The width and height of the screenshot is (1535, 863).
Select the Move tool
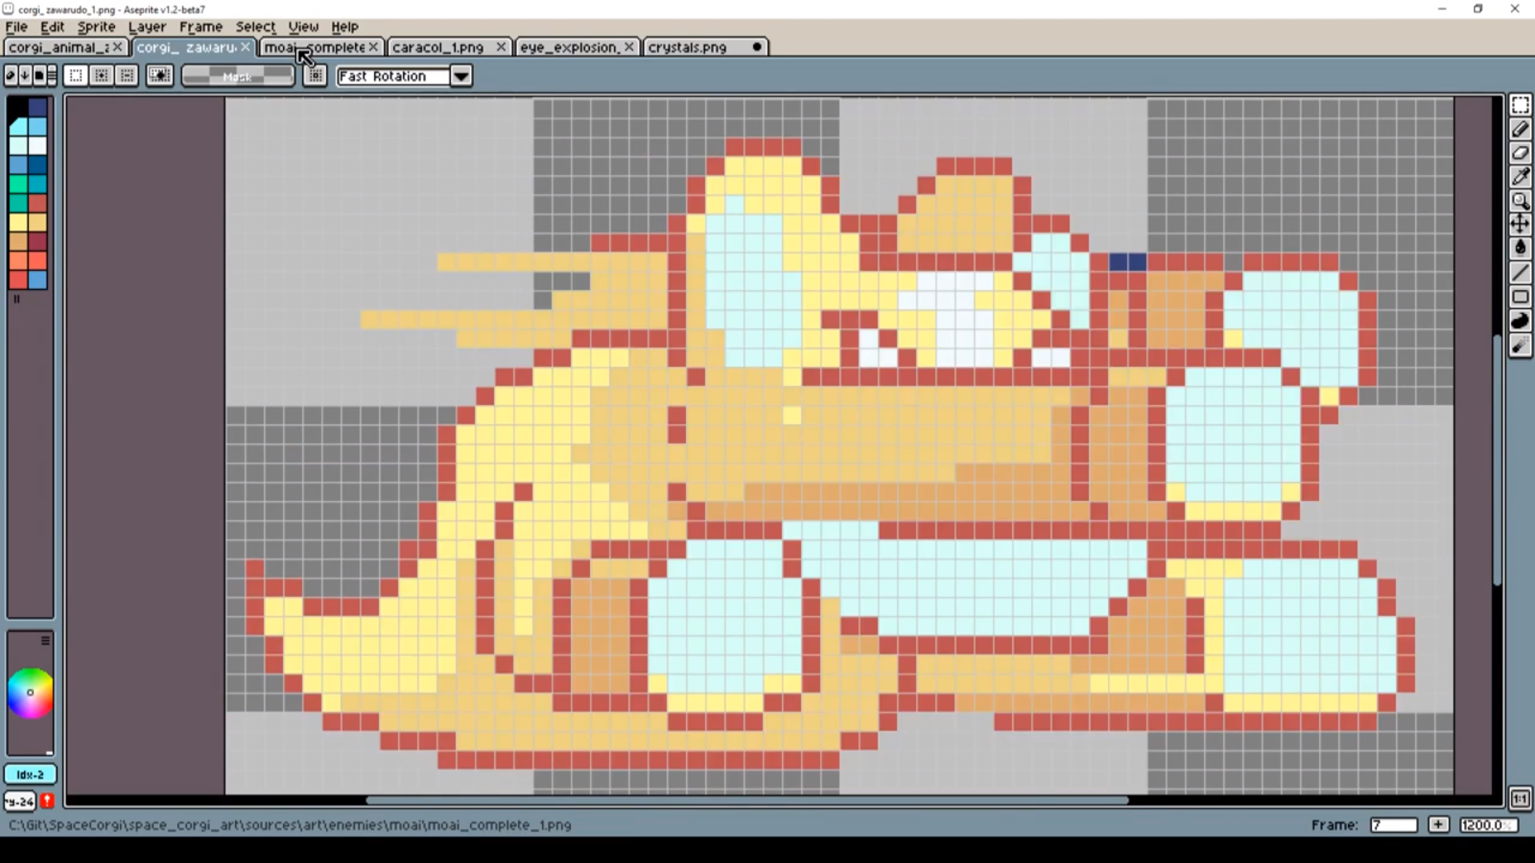pyautogui.click(x=1520, y=225)
